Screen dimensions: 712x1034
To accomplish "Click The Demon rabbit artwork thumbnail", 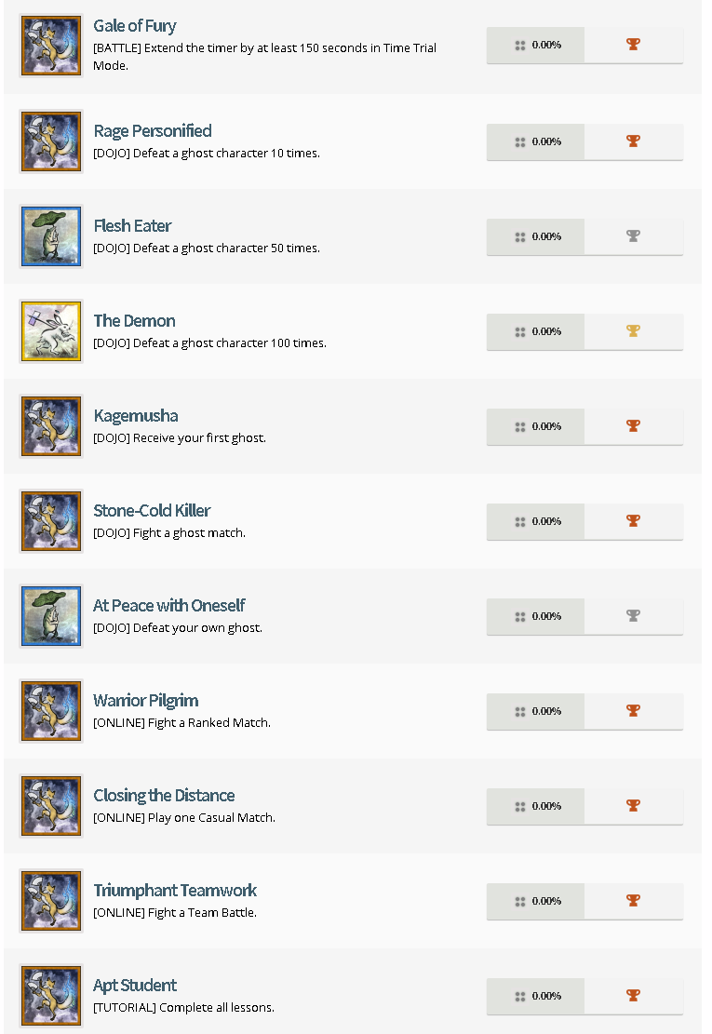I will pos(50,331).
